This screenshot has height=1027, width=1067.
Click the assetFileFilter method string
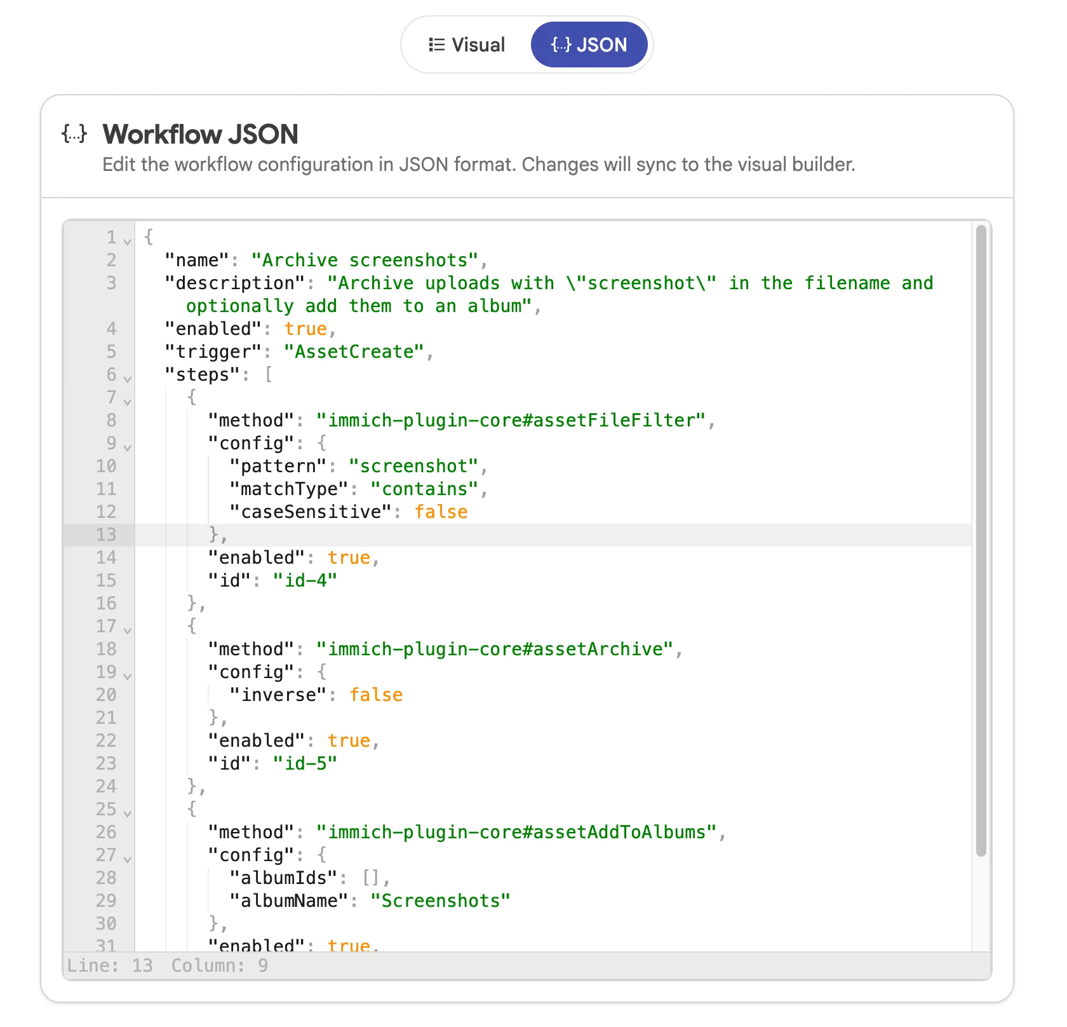point(511,420)
